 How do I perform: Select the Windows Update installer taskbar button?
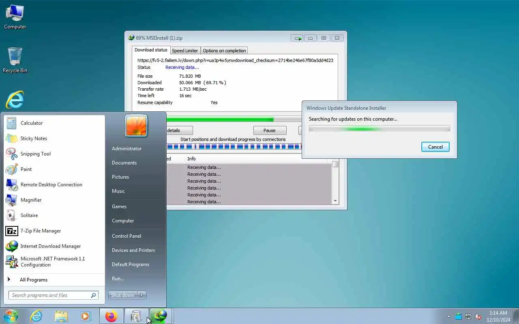[x=136, y=316]
